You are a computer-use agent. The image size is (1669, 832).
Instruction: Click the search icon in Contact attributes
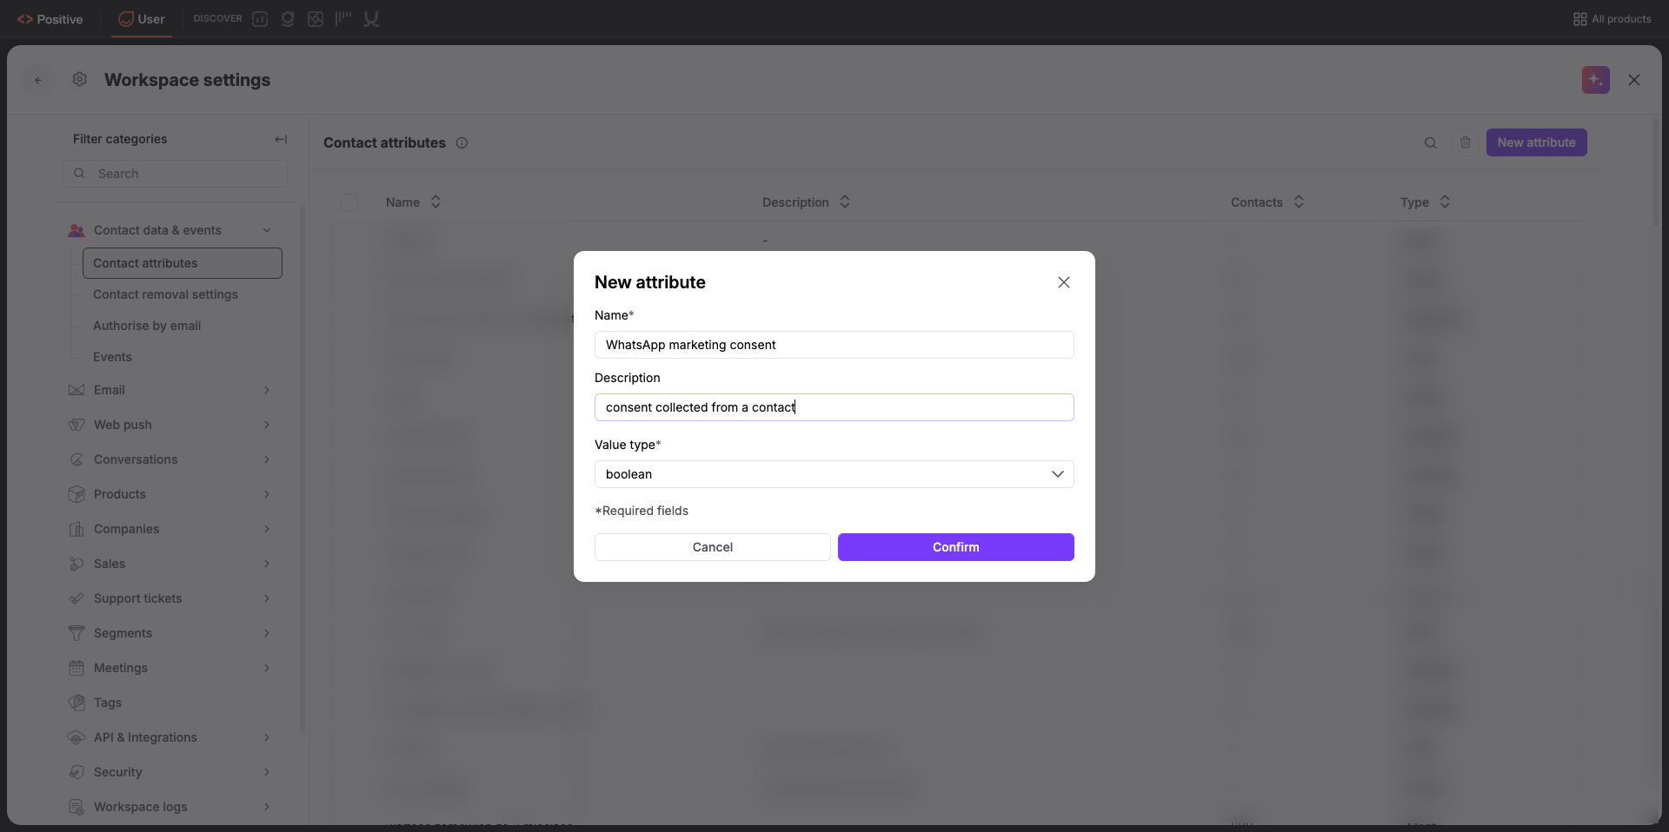point(1431,142)
